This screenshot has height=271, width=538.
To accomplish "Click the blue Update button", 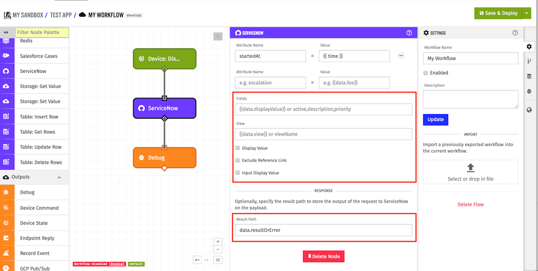I will click(x=435, y=120).
